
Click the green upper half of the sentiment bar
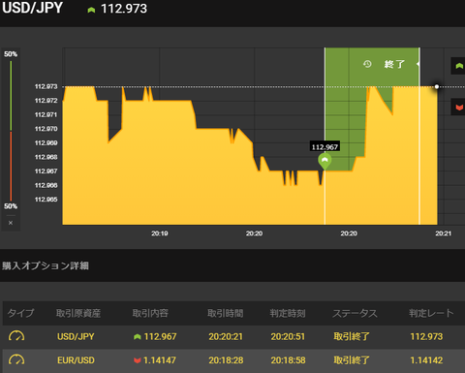tap(11, 96)
